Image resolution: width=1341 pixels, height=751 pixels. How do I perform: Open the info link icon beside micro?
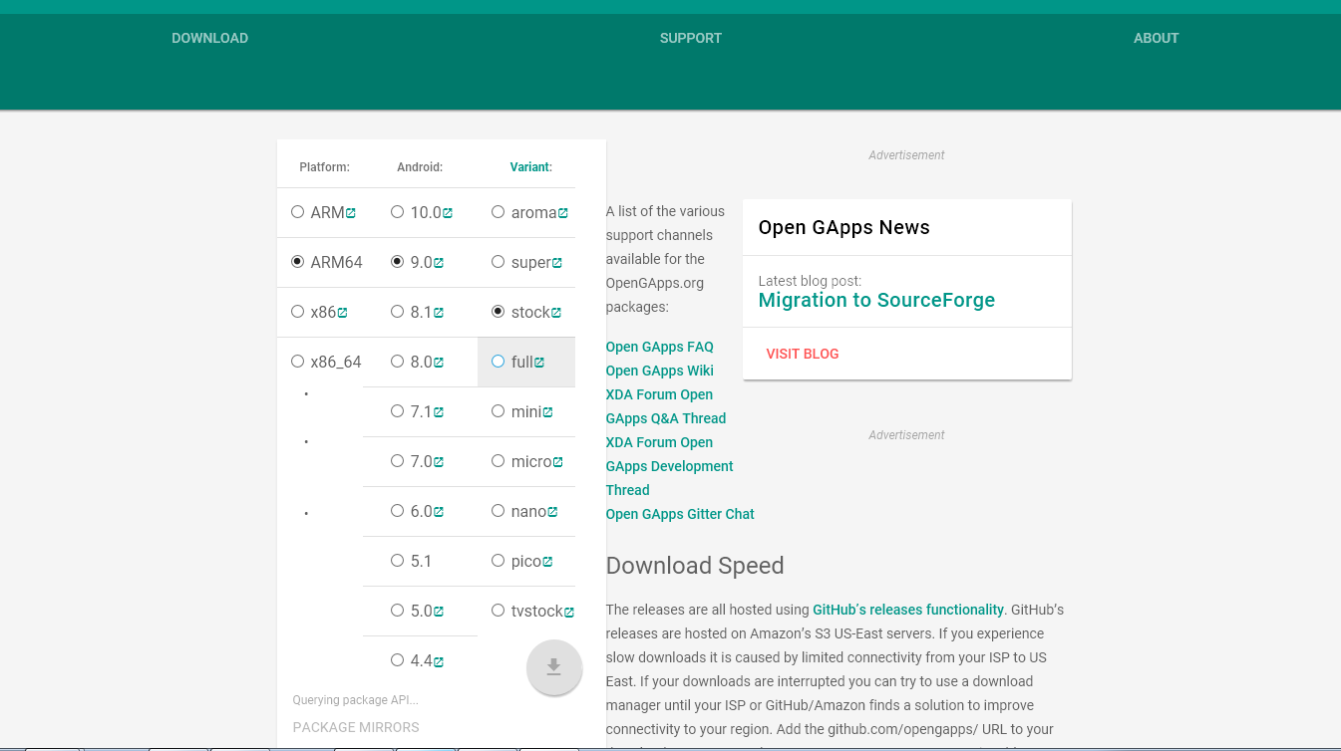tap(558, 462)
